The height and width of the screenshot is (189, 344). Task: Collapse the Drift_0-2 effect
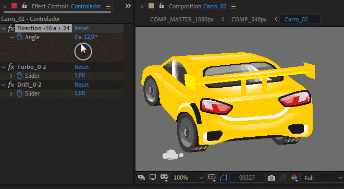pyautogui.click(x=3, y=85)
